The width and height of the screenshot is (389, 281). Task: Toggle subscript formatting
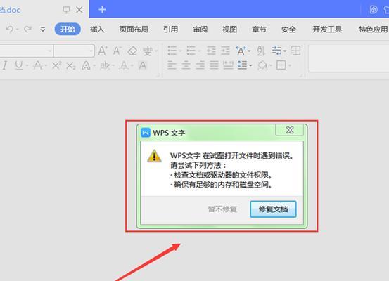71,66
